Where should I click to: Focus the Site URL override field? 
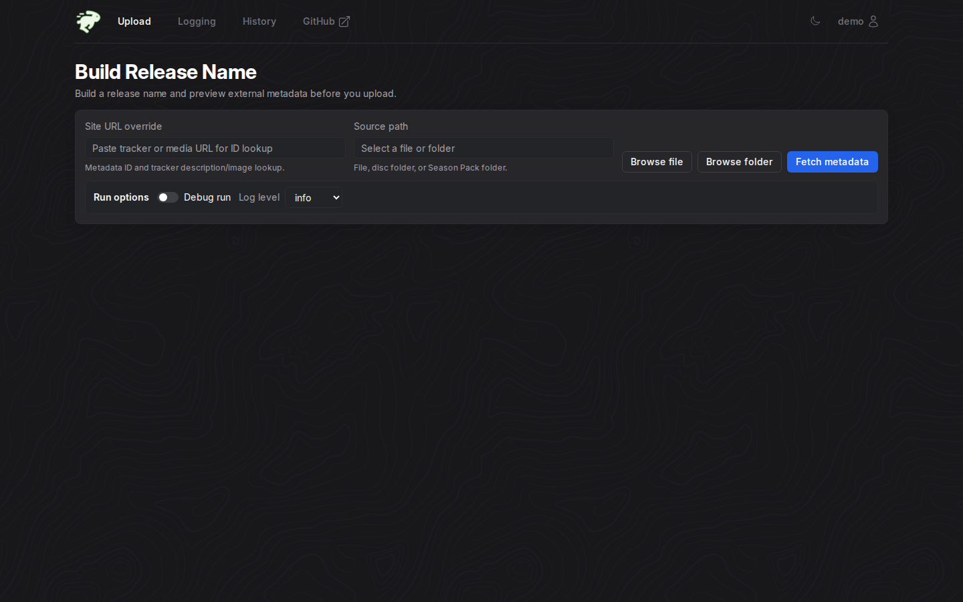pyautogui.click(x=215, y=148)
